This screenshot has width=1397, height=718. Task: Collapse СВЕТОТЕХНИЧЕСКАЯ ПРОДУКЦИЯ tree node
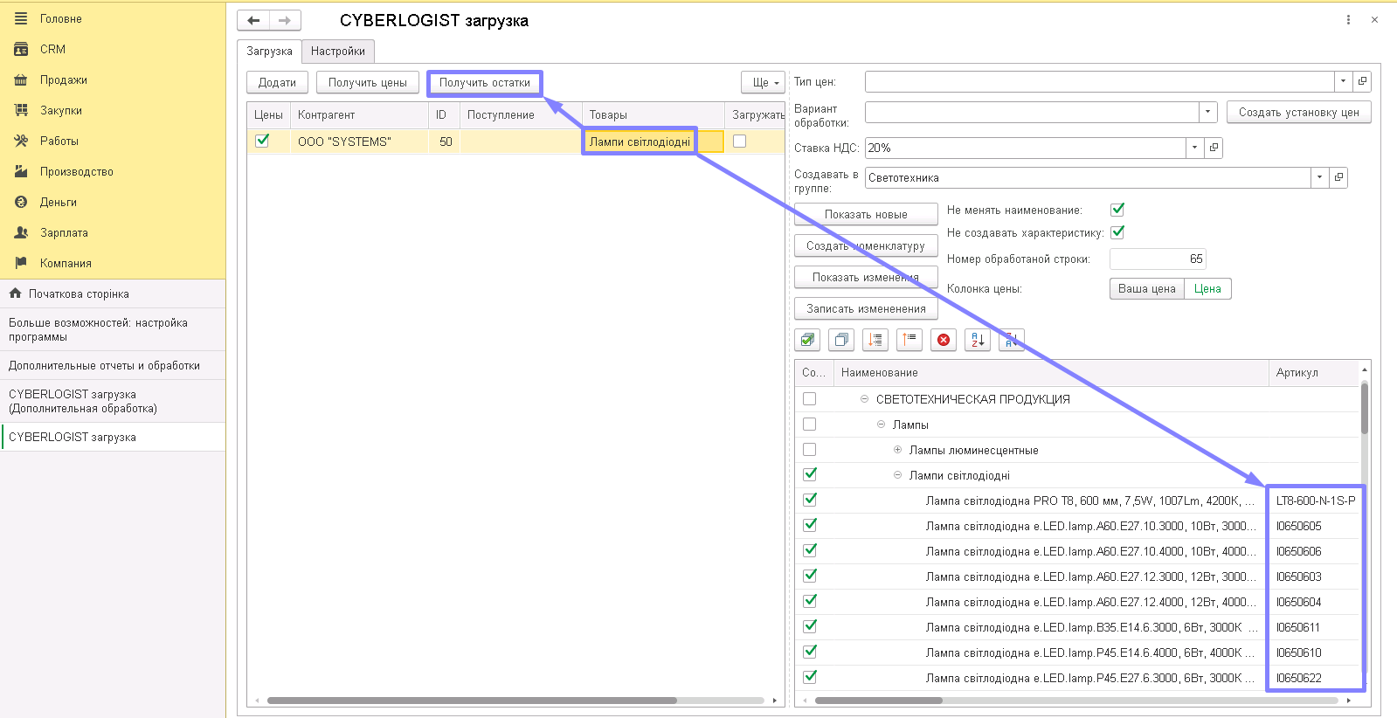pos(864,398)
